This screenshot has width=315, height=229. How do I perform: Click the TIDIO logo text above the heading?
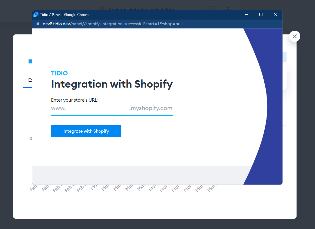[59, 73]
